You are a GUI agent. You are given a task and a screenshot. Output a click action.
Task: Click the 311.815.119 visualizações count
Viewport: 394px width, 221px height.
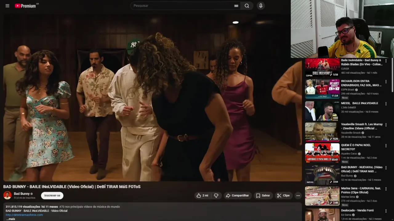23,207
